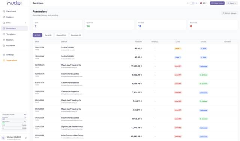240x141 pixels.
Task: Toggle the dark mode switch in header
Action: coord(192,3)
